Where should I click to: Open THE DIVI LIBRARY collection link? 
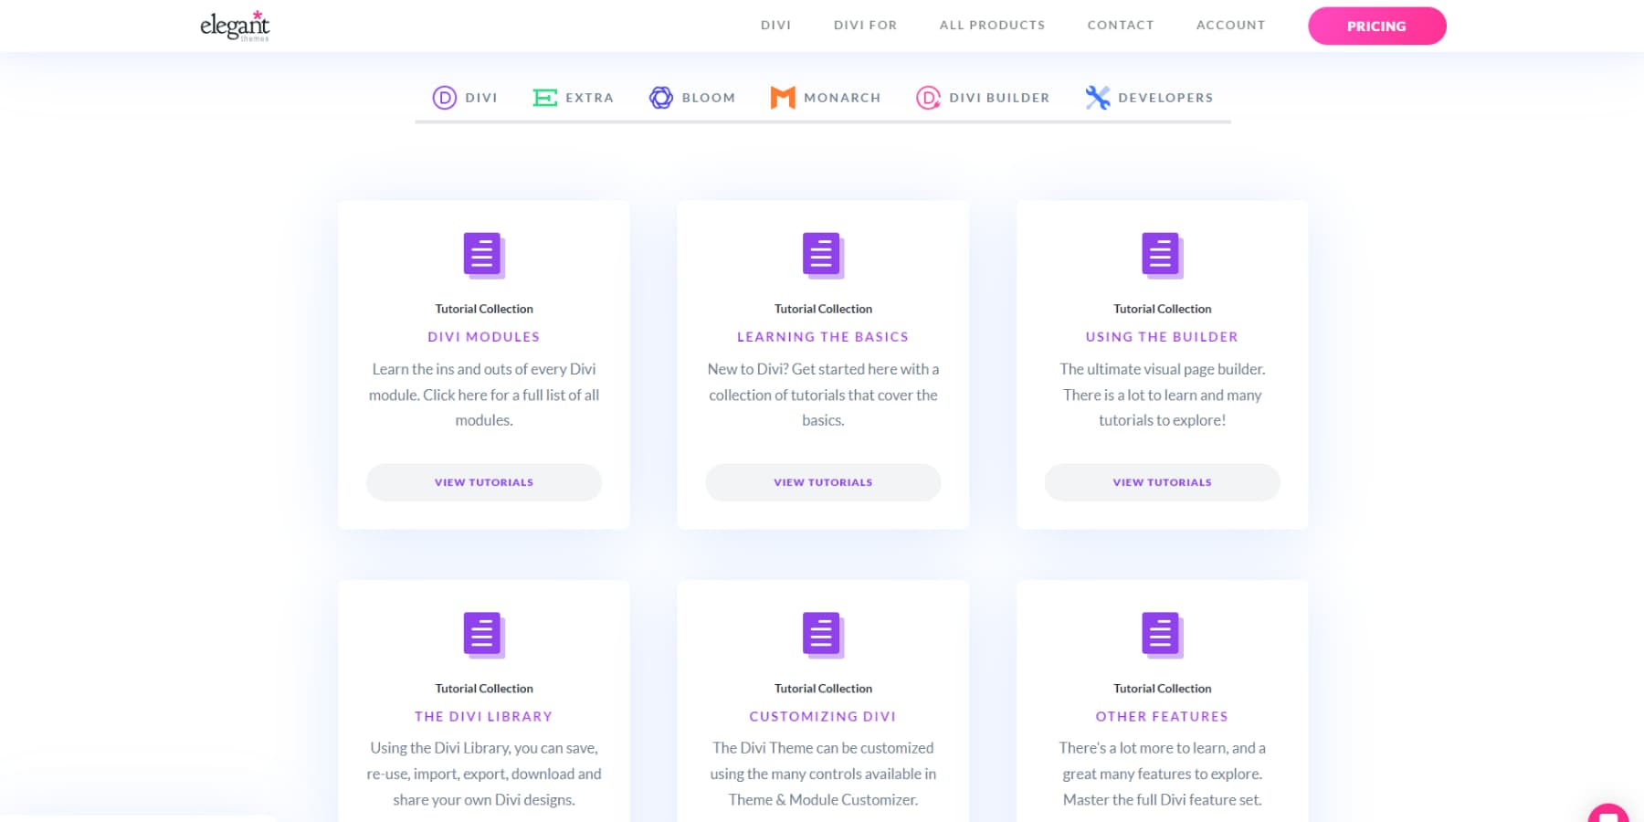pos(483,716)
